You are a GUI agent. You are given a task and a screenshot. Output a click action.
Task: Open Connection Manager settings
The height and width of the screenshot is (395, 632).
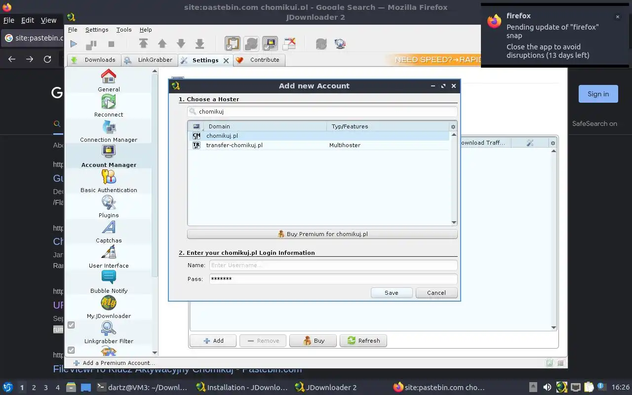point(109,131)
